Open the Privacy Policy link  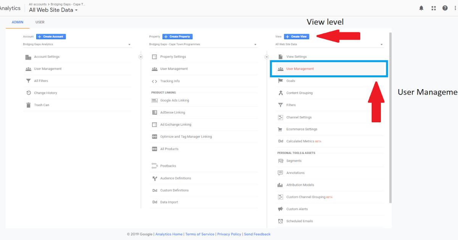tap(229, 234)
